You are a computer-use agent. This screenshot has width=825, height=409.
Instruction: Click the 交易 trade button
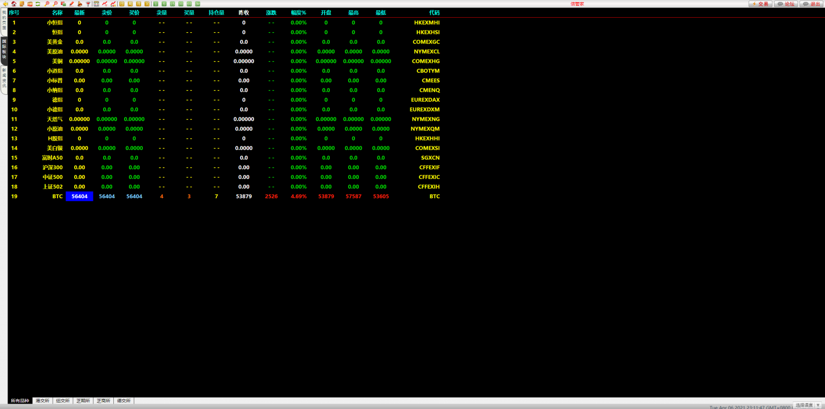point(760,4)
